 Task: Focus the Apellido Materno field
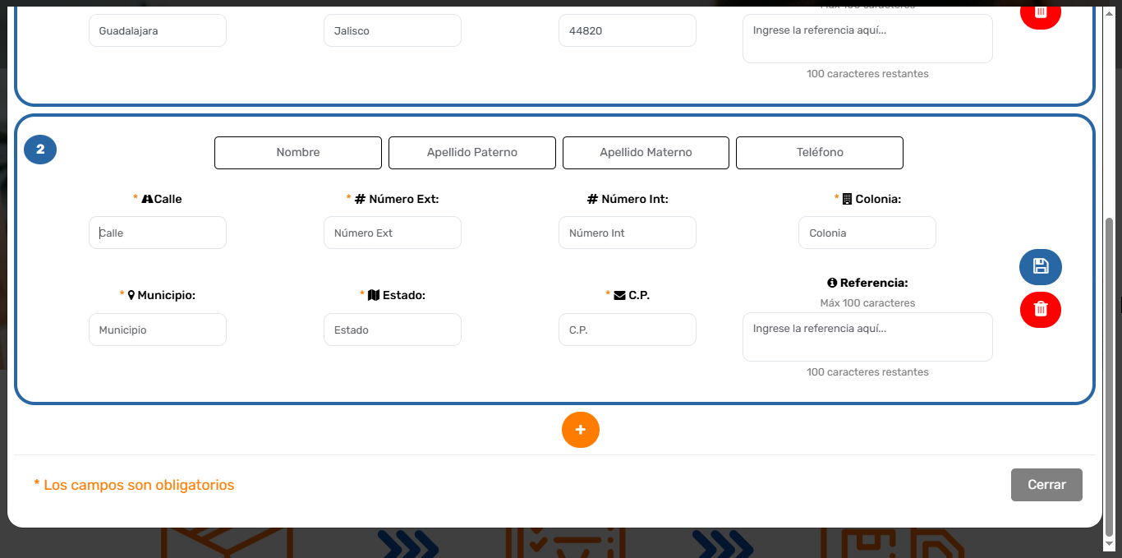[x=646, y=153]
